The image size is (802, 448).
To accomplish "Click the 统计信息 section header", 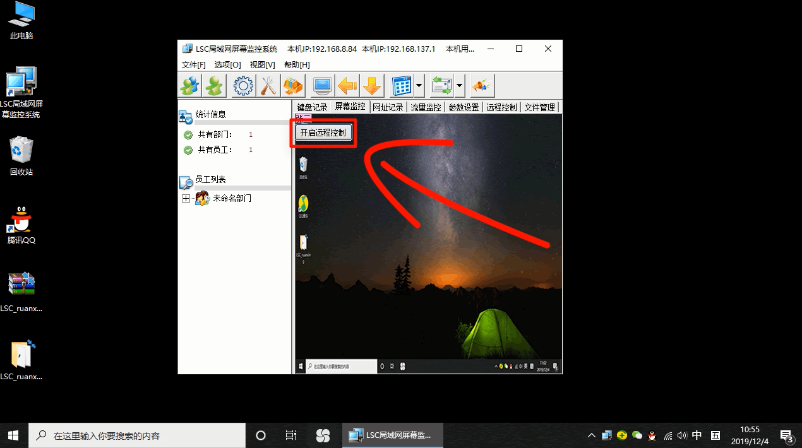I will [210, 114].
